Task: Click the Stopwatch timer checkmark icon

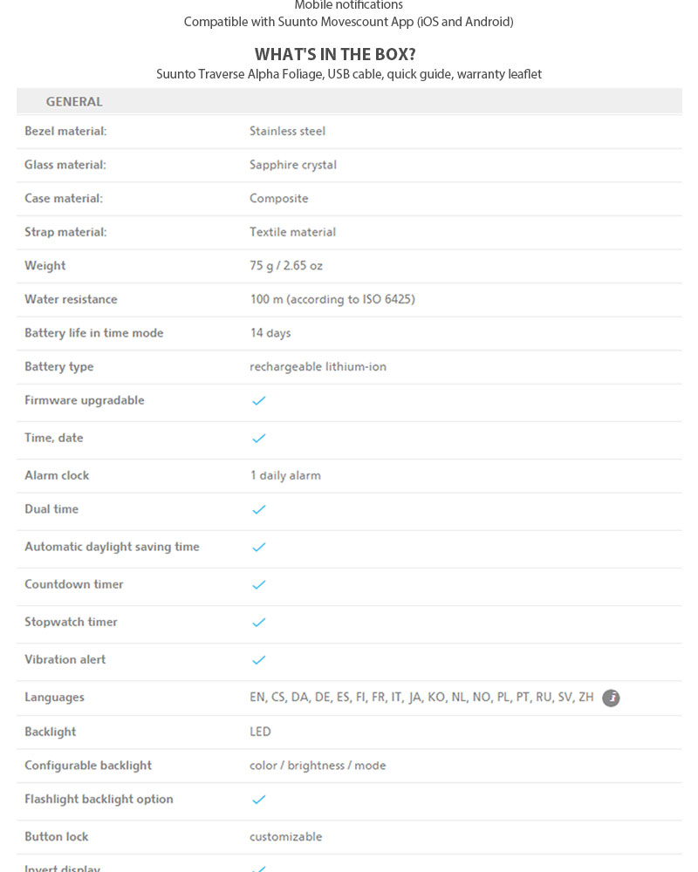Action: [x=258, y=623]
